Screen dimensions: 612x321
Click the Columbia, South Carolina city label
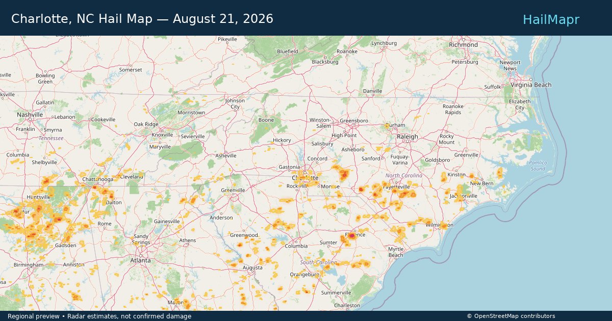[x=296, y=246]
